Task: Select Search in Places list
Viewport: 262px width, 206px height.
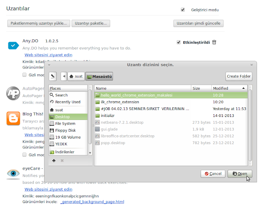Action: pyautogui.click(x=68, y=95)
